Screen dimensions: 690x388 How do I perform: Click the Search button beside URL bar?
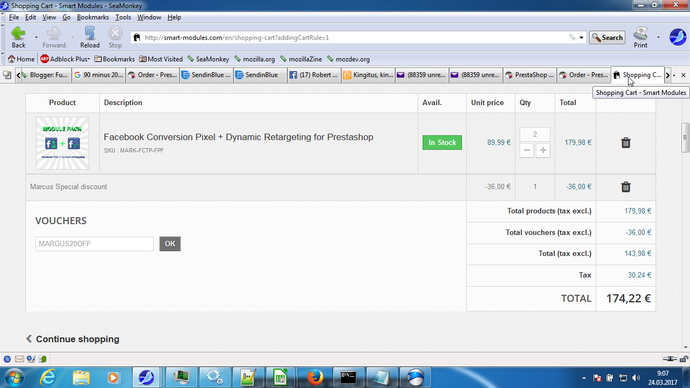point(607,38)
